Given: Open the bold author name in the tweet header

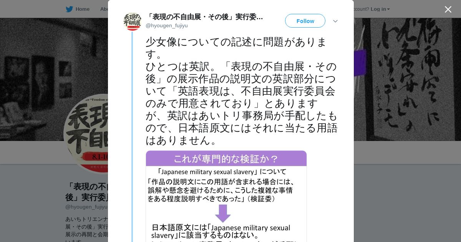Looking at the screenshot, I should tap(204, 17).
